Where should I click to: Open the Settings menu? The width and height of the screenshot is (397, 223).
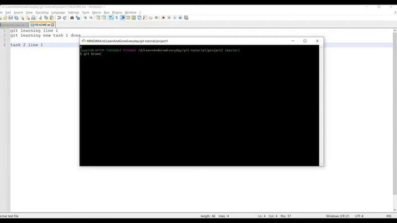click(x=73, y=12)
